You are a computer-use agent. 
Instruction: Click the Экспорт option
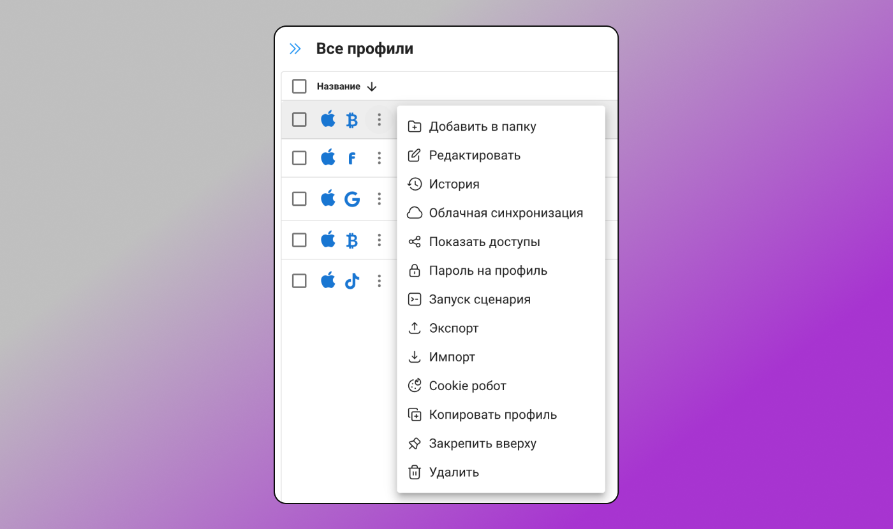click(455, 328)
